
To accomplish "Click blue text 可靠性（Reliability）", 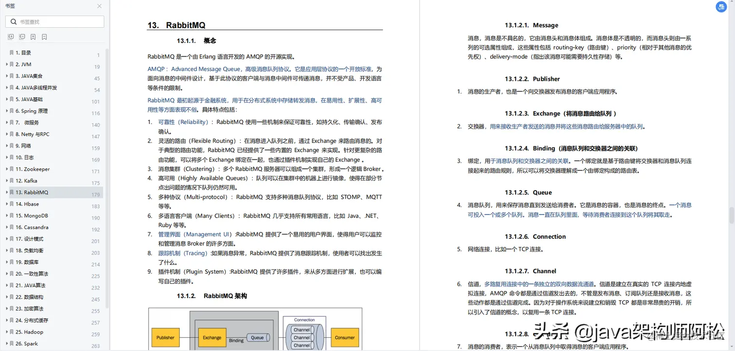I will tap(184, 122).
